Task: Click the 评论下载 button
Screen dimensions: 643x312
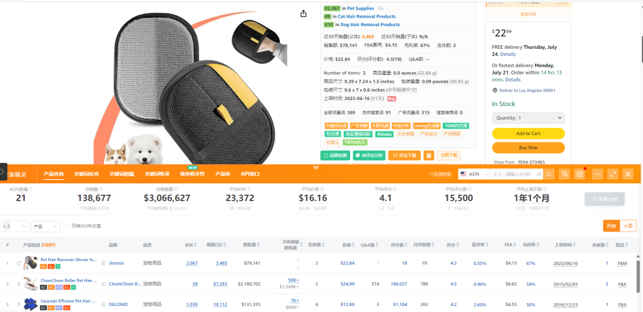Action: [404, 155]
